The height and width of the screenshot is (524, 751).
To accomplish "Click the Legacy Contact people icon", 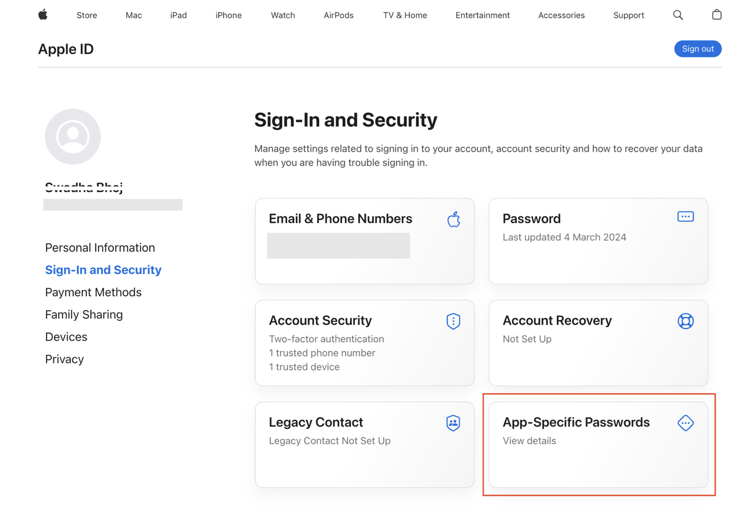I will point(453,423).
